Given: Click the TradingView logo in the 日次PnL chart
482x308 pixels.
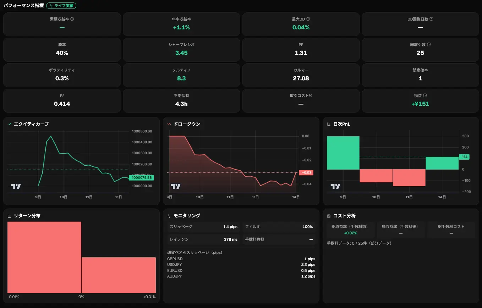Looking at the screenshot, I should tap(335, 186).
